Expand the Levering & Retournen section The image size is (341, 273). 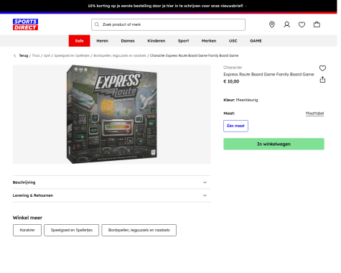(112, 195)
